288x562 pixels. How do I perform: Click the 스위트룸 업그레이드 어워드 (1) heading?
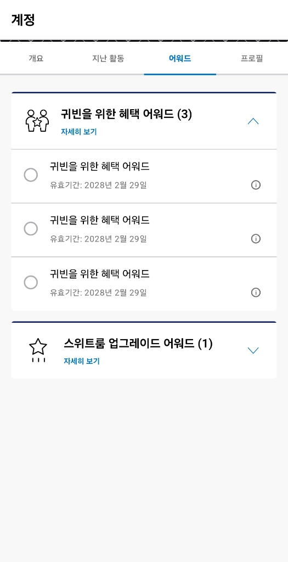pyautogui.click(x=138, y=344)
